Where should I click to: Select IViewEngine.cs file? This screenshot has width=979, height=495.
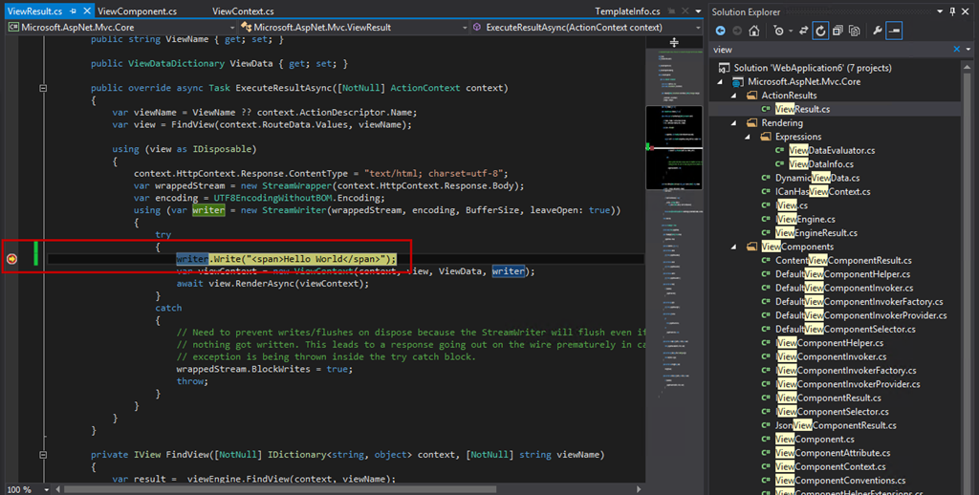click(x=805, y=219)
